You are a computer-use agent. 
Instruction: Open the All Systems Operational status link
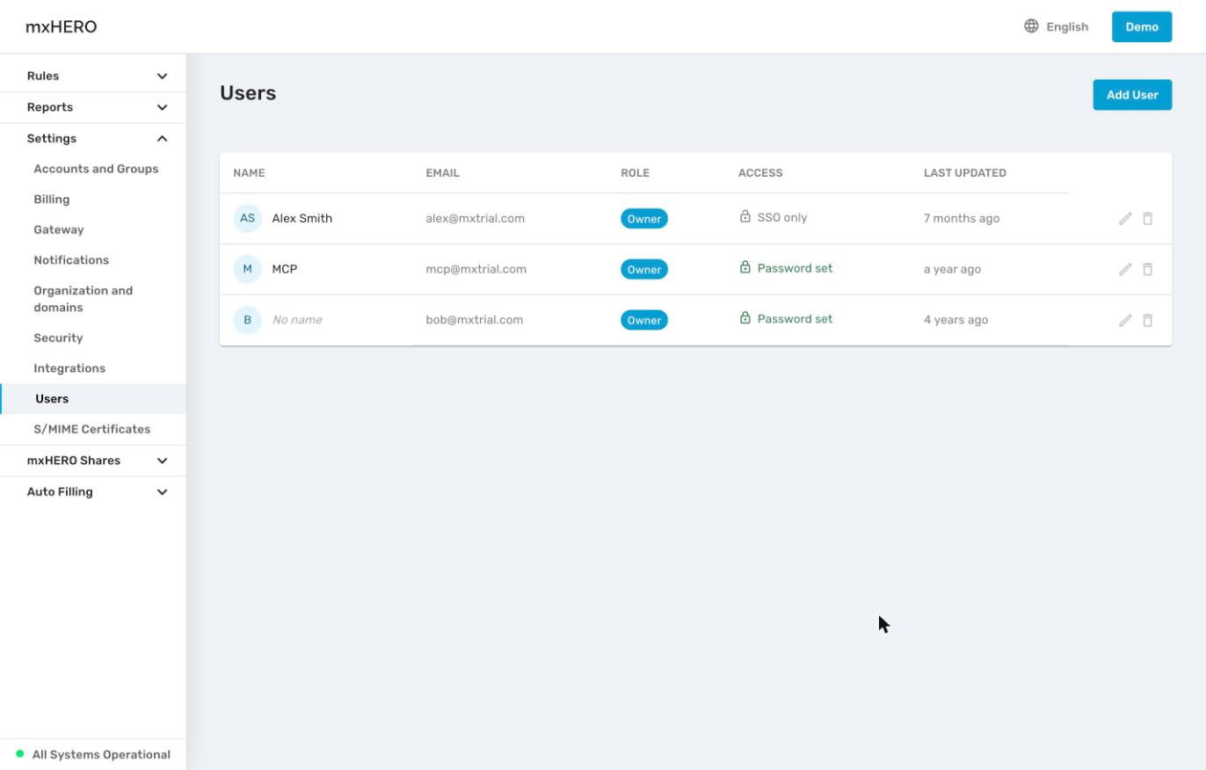[101, 754]
